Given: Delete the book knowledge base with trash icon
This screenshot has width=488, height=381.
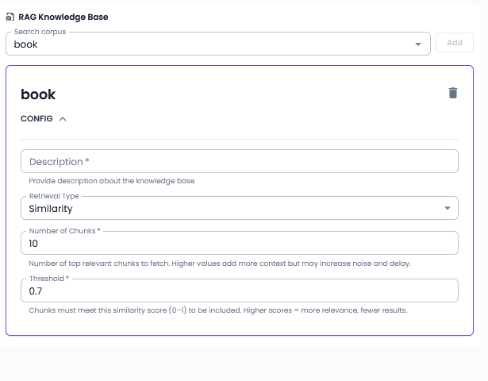Looking at the screenshot, I should (x=453, y=93).
